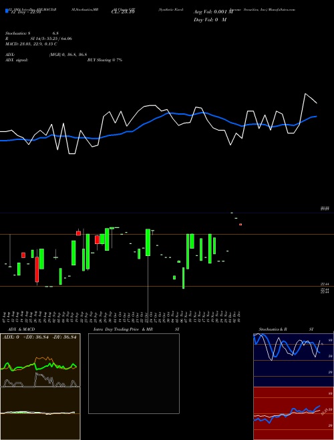The width and height of the screenshot is (334, 440).
Task: Click the 'Stochastics & R' panel title
Action: click(273, 329)
